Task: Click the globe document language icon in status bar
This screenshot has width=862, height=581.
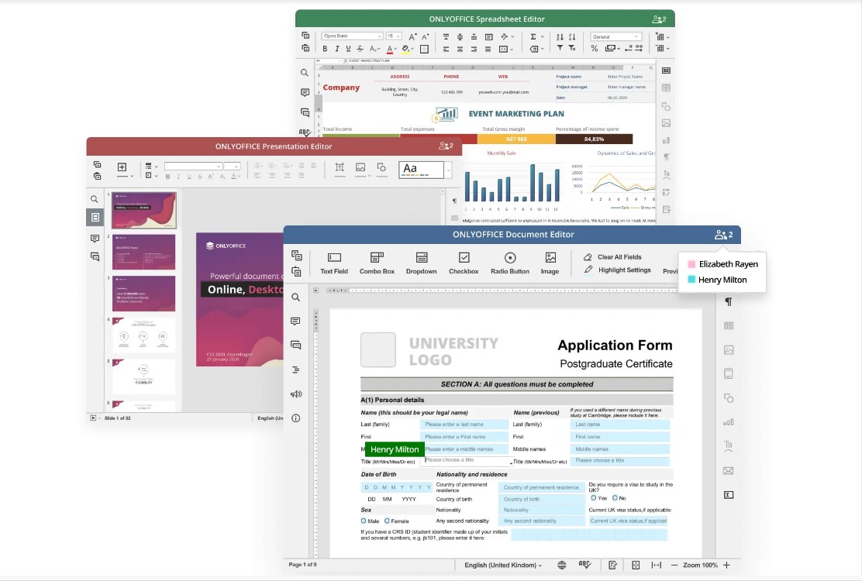Action: [x=561, y=565]
